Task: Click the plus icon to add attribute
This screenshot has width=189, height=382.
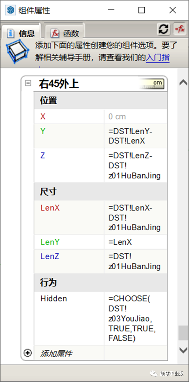Action: pyautogui.click(x=28, y=353)
